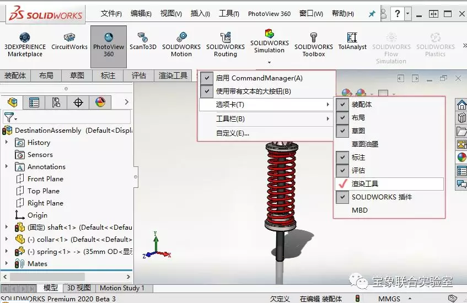
Task: Open the help options dropdown arrow
Action: click(408, 14)
